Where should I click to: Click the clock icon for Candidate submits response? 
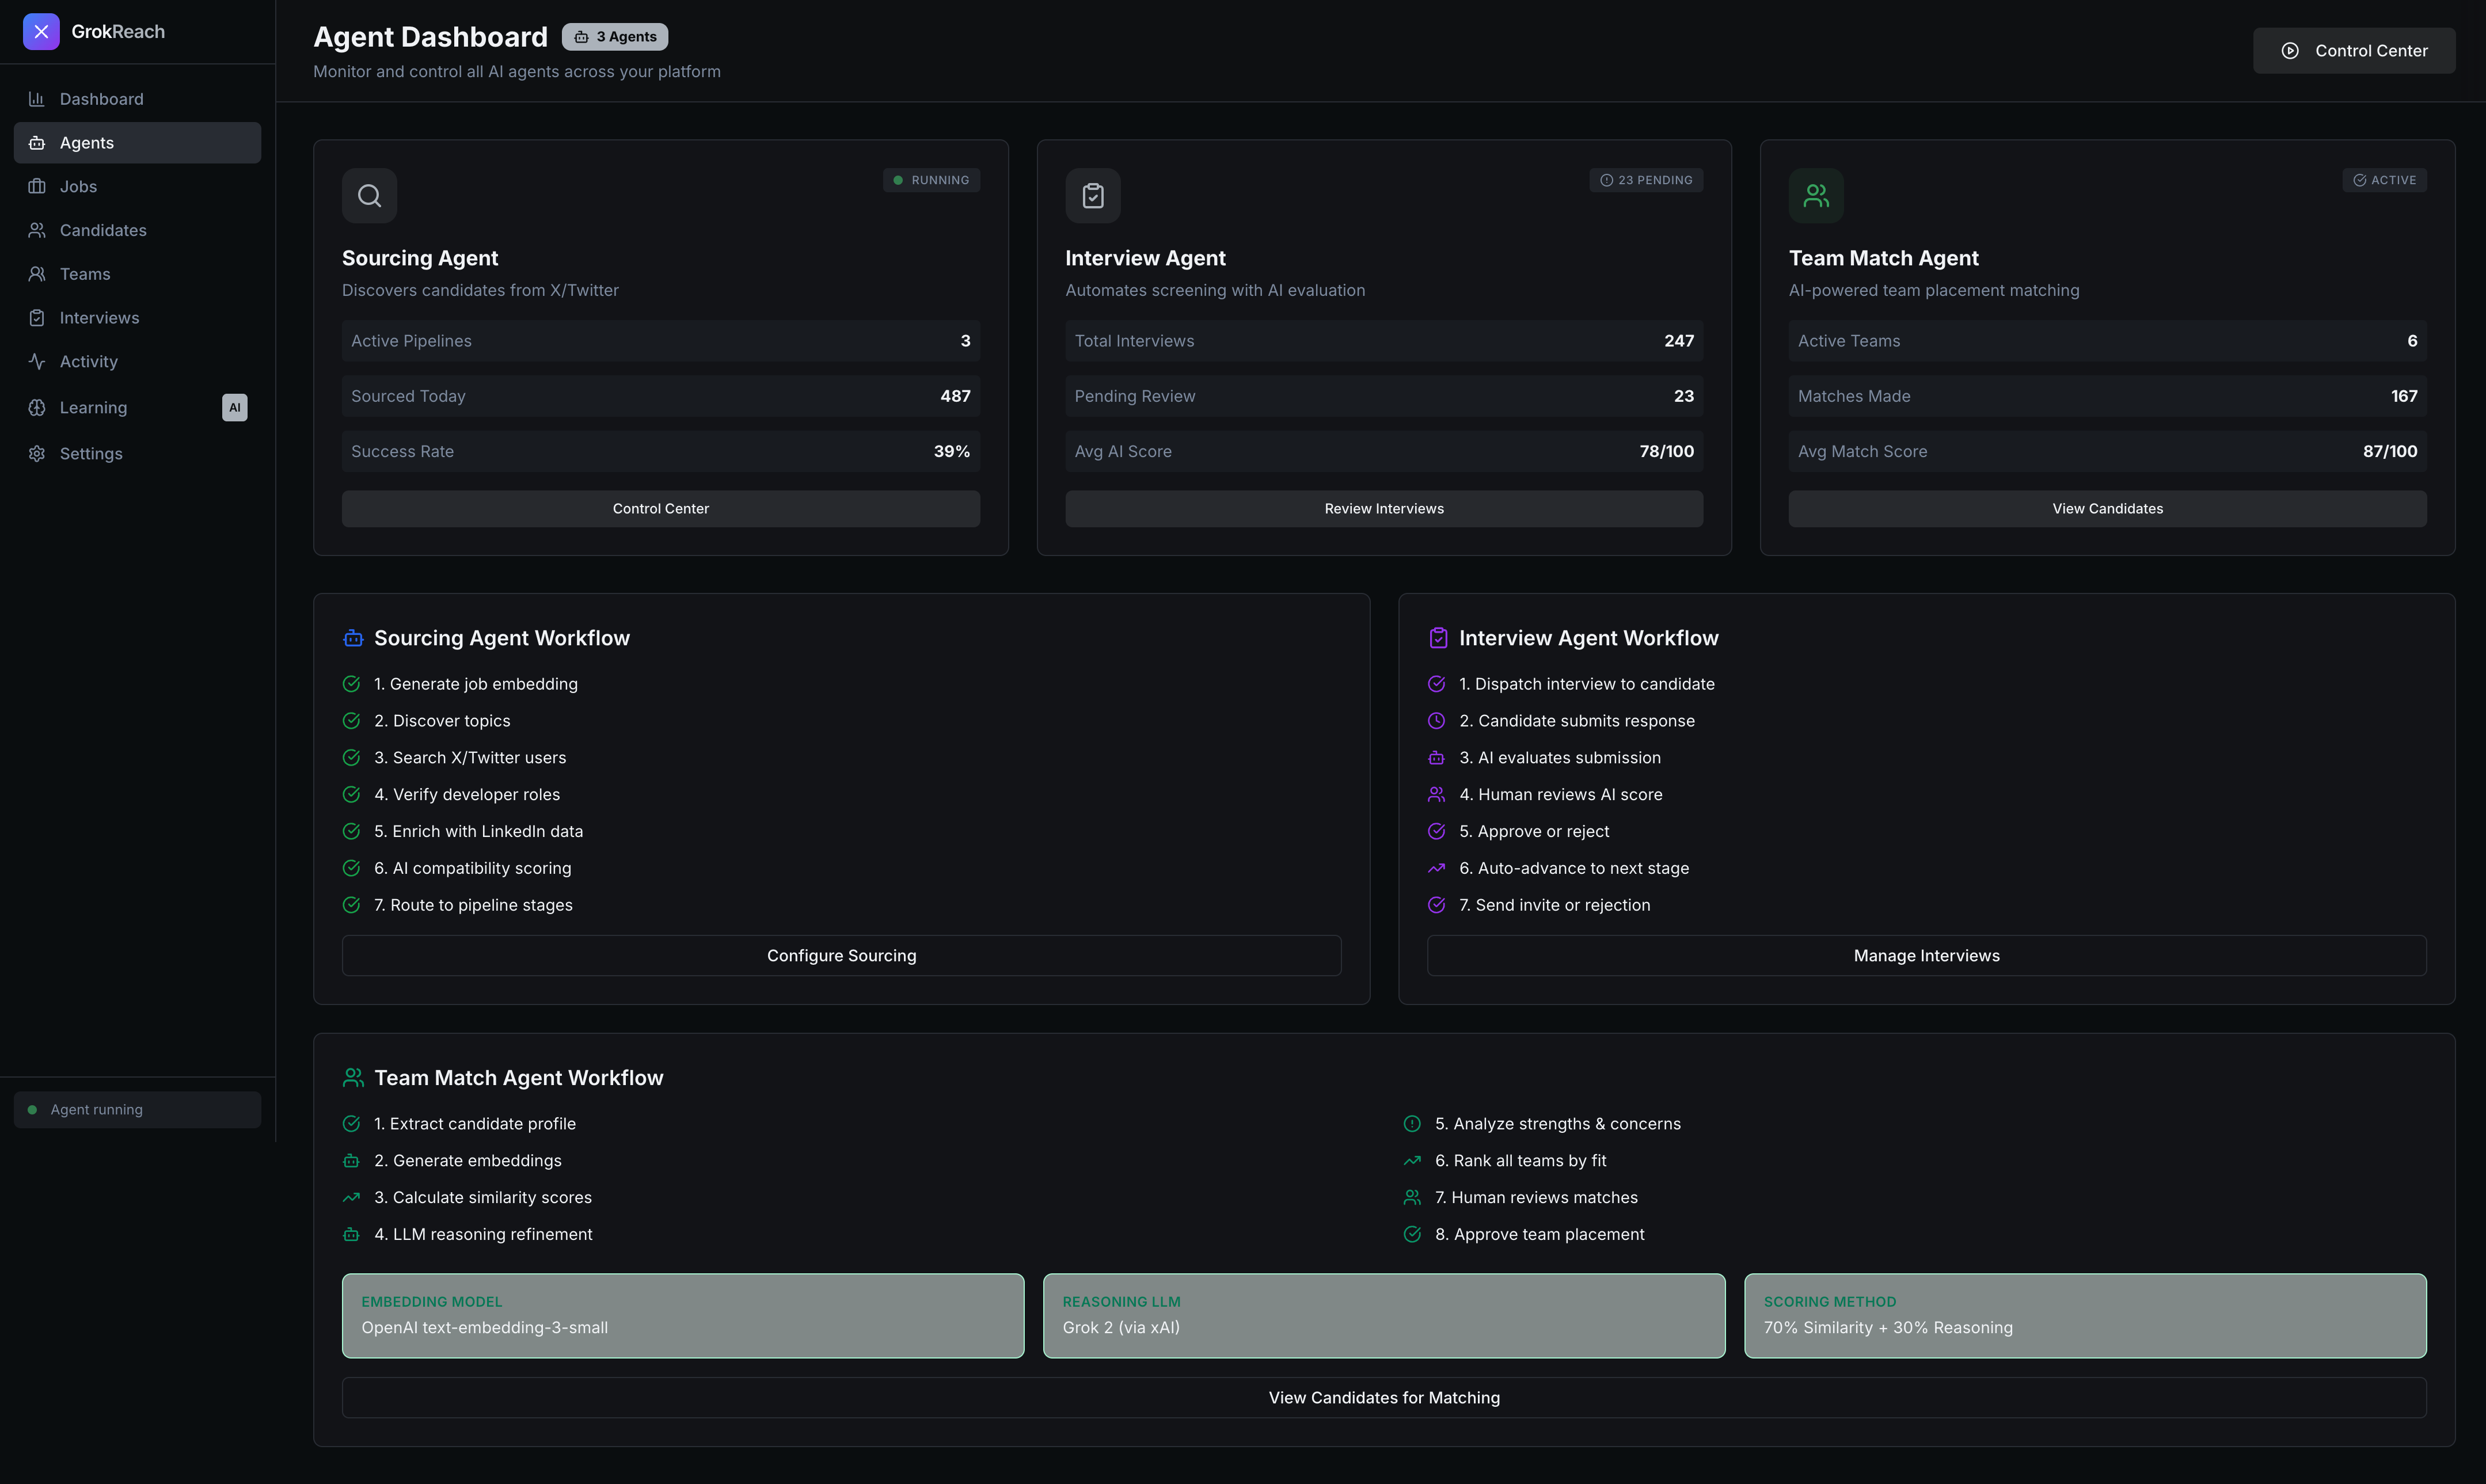pyautogui.click(x=1436, y=721)
